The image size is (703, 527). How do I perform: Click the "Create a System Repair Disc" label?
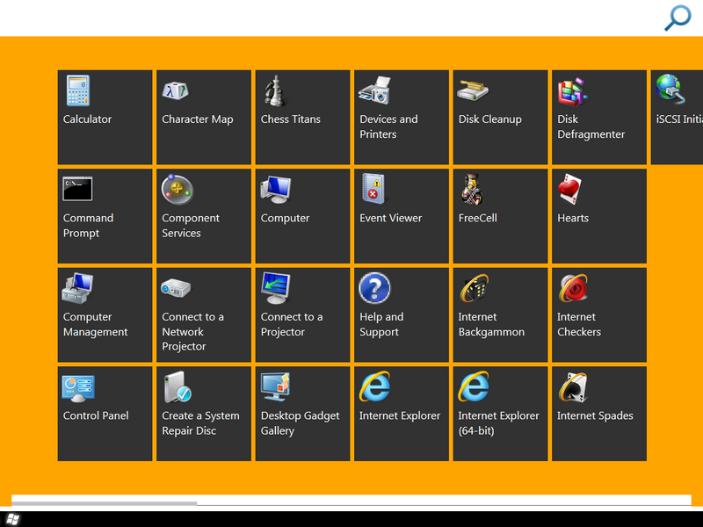pos(200,423)
